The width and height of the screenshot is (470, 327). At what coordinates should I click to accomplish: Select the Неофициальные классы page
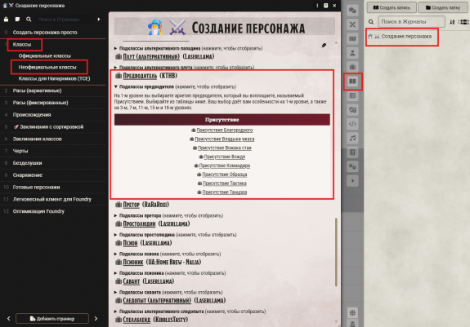coord(47,67)
